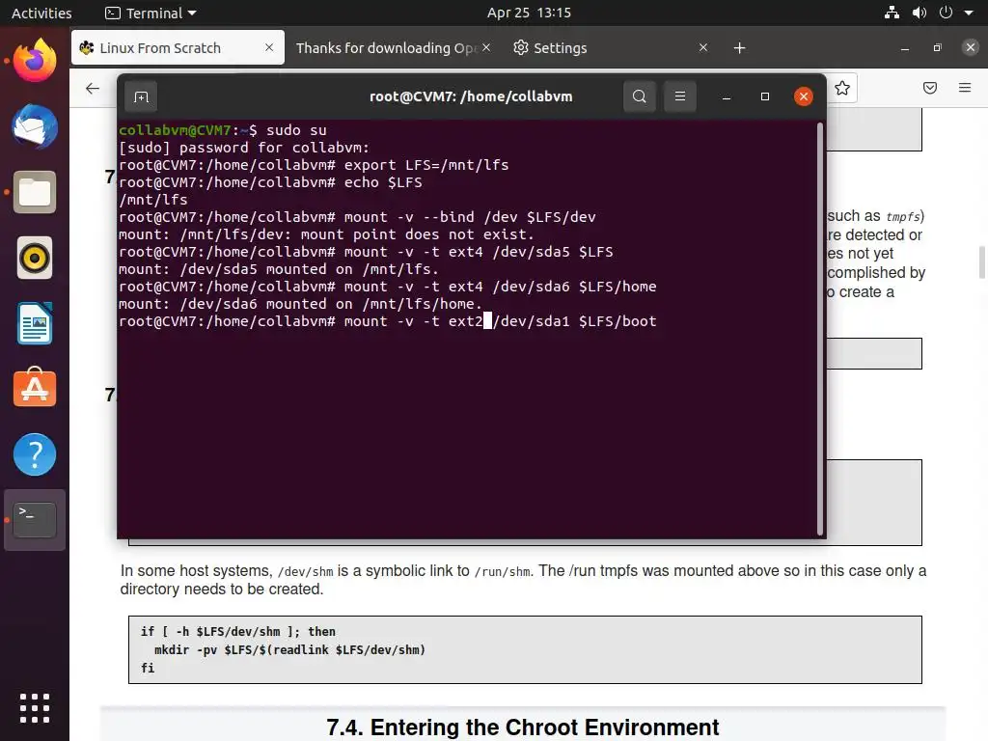Image resolution: width=988 pixels, height=741 pixels.
Task: Click the terminal window scrollbar
Action: (820, 328)
